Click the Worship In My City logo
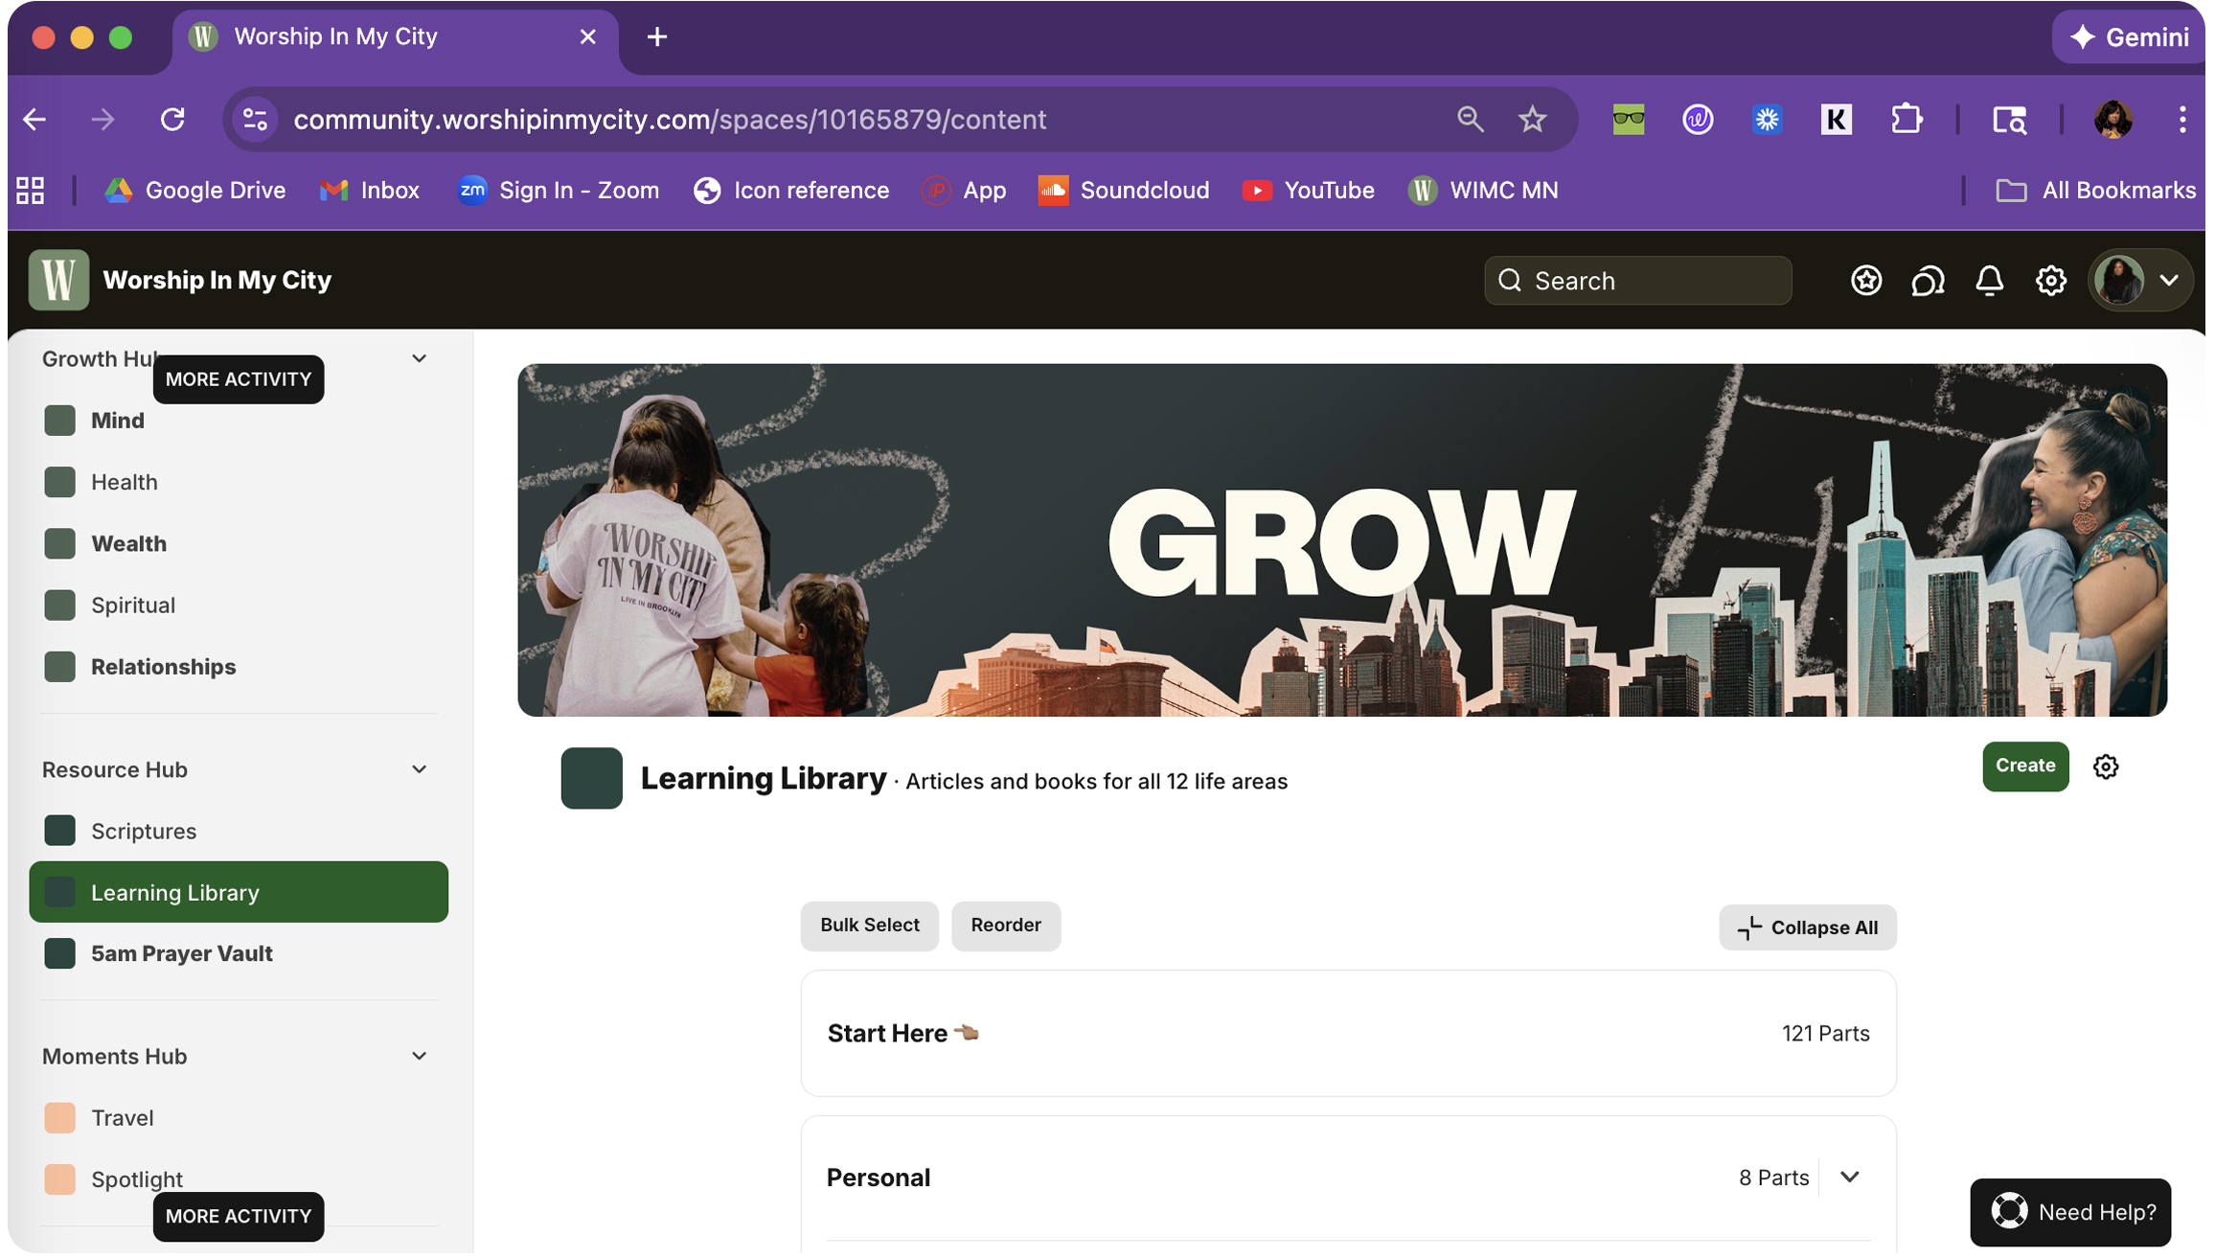2215x1258 pixels. 58,281
